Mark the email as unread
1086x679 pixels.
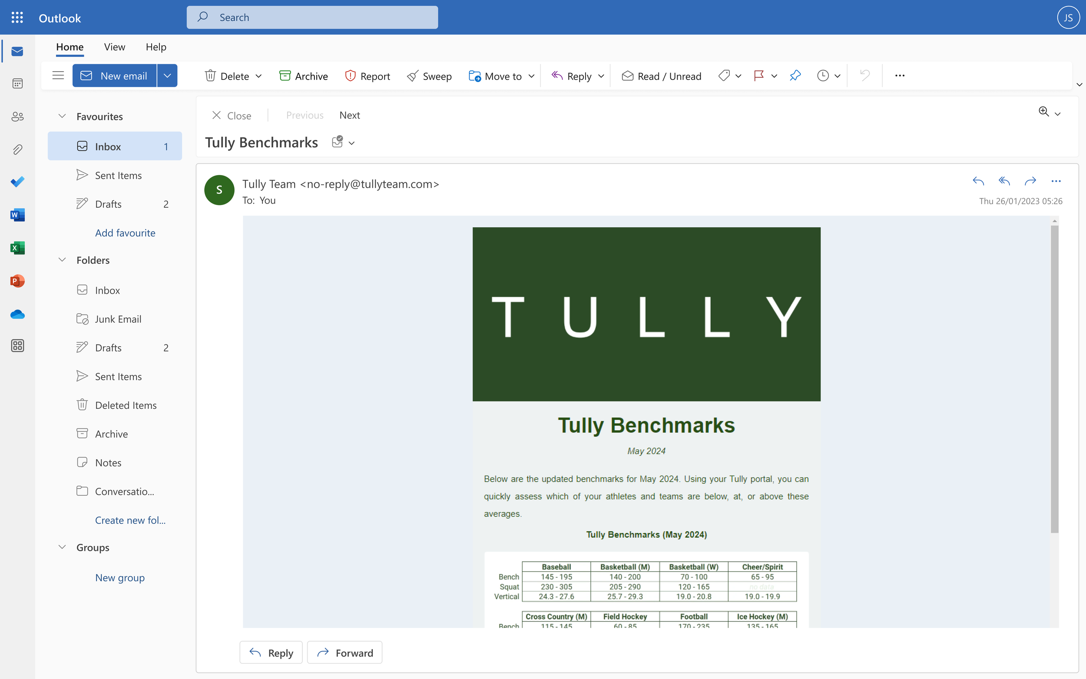661,76
